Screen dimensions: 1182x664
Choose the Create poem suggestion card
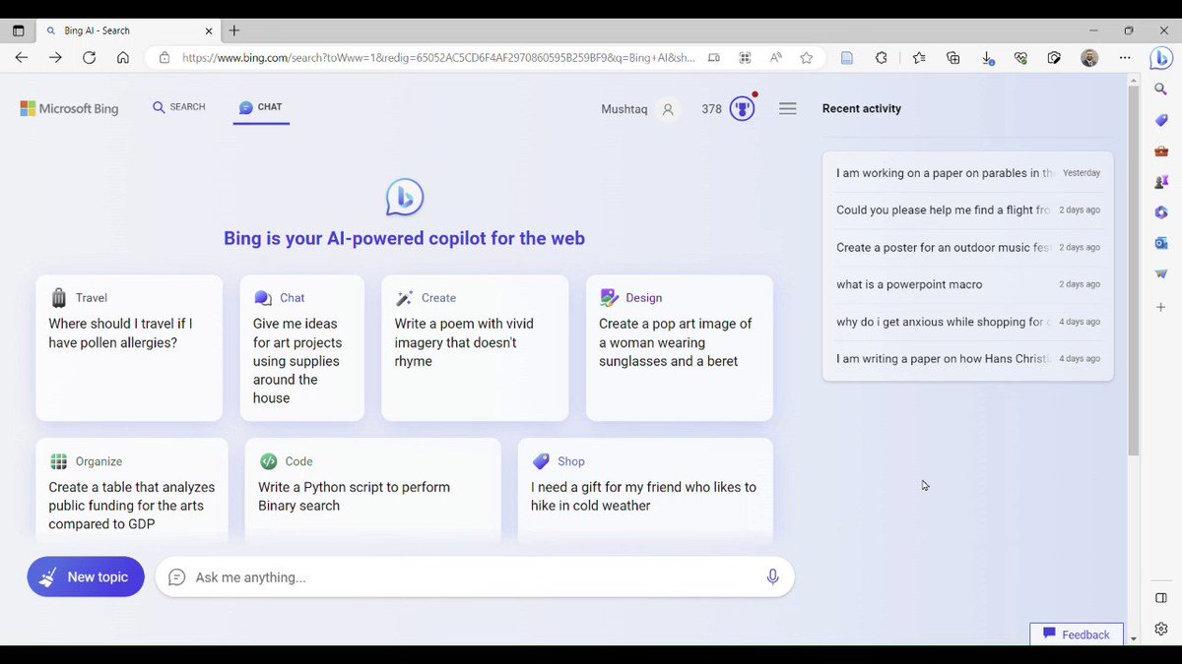tap(475, 348)
